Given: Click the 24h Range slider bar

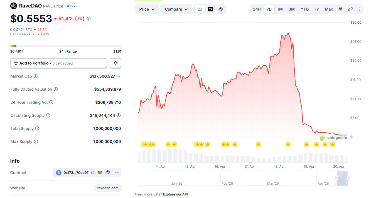Looking at the screenshot, I should [66, 46].
